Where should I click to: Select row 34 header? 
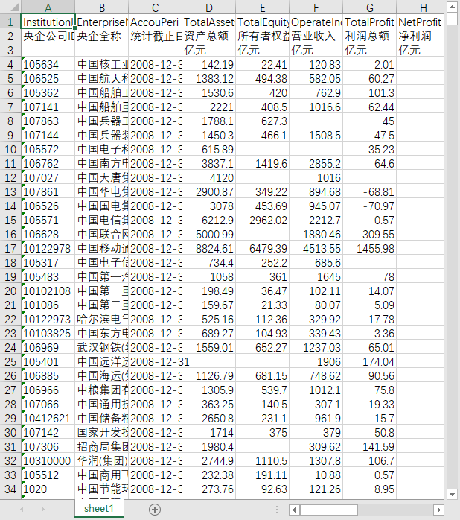[10, 489]
